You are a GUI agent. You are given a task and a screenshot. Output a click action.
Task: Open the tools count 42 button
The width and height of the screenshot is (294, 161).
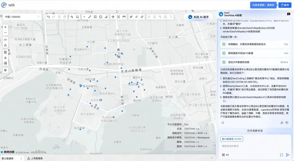(x=225, y=155)
